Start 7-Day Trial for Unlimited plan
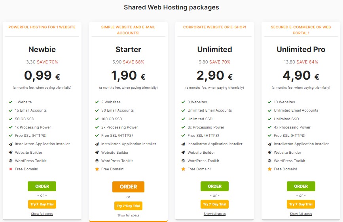 [214, 204]
